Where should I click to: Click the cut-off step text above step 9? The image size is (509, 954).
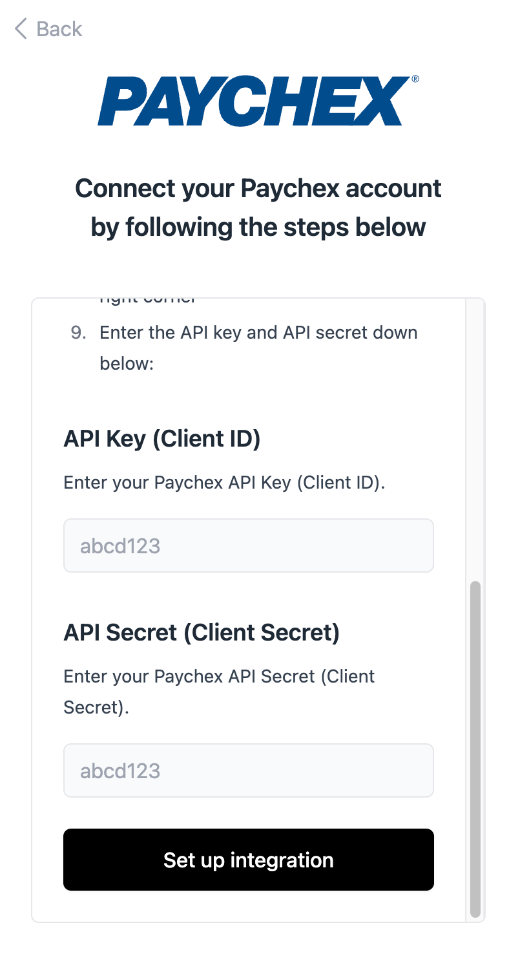[148, 301]
